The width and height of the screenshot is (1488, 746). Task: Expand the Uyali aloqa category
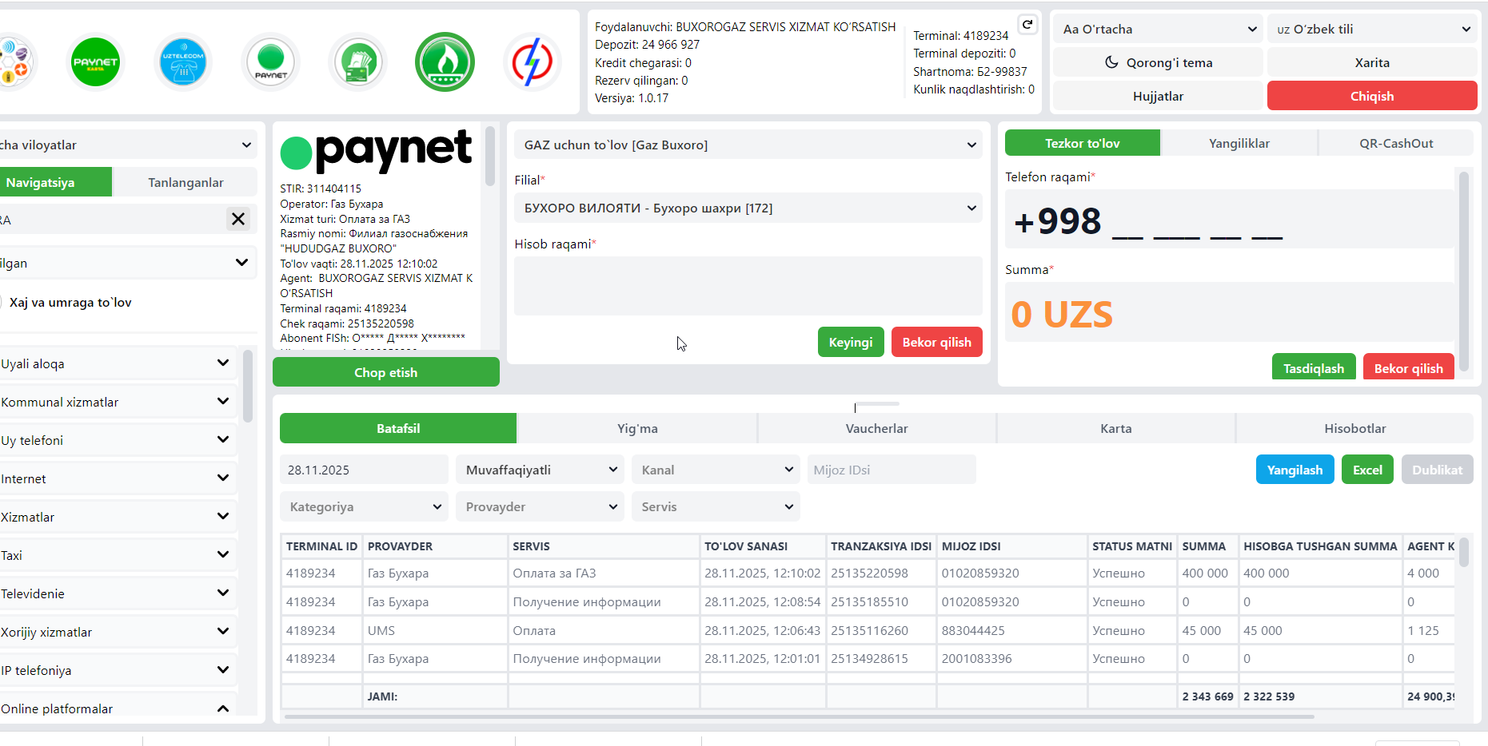[118, 363]
